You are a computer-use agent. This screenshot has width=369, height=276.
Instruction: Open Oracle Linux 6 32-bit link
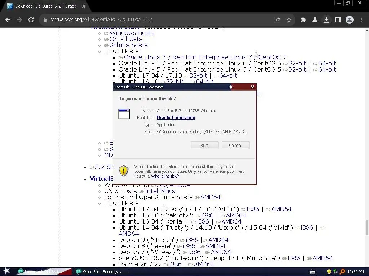coord(297,63)
